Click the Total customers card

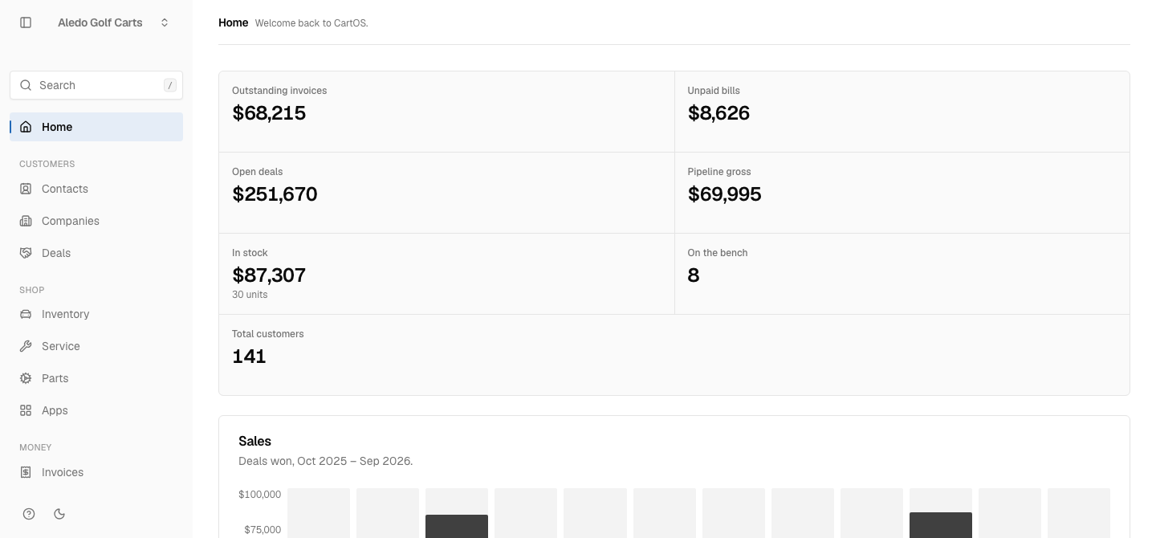click(x=674, y=355)
